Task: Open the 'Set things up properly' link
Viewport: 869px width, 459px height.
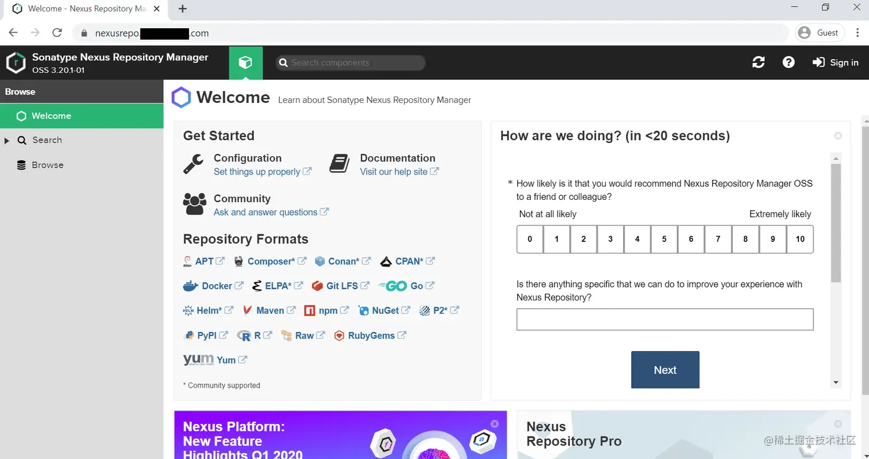Action: pyautogui.click(x=263, y=172)
